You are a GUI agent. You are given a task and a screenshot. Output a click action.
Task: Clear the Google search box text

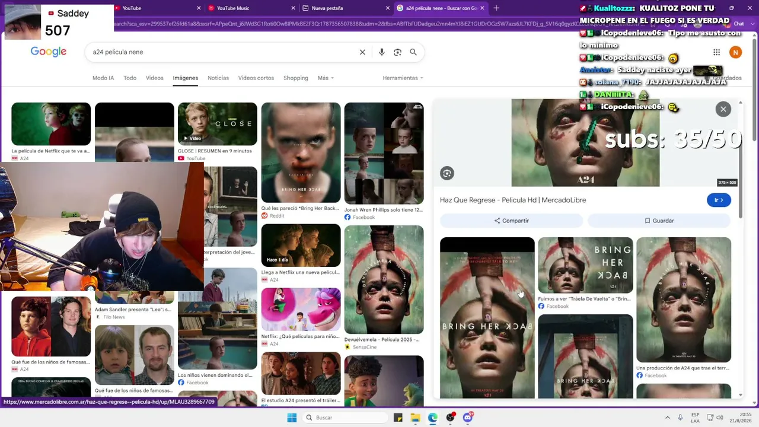click(362, 52)
